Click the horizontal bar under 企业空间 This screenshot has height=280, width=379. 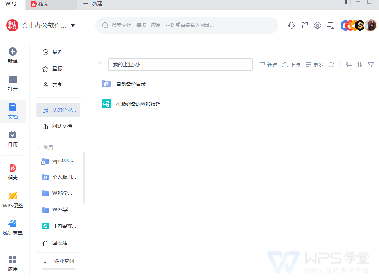(x=59, y=269)
